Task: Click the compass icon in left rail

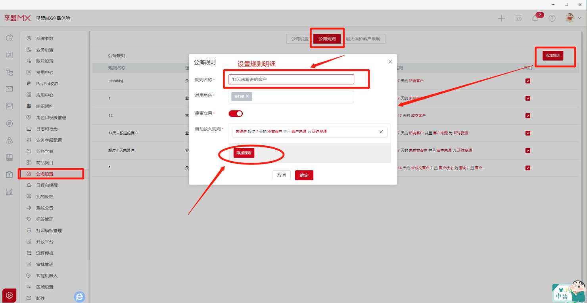Action: [9, 123]
